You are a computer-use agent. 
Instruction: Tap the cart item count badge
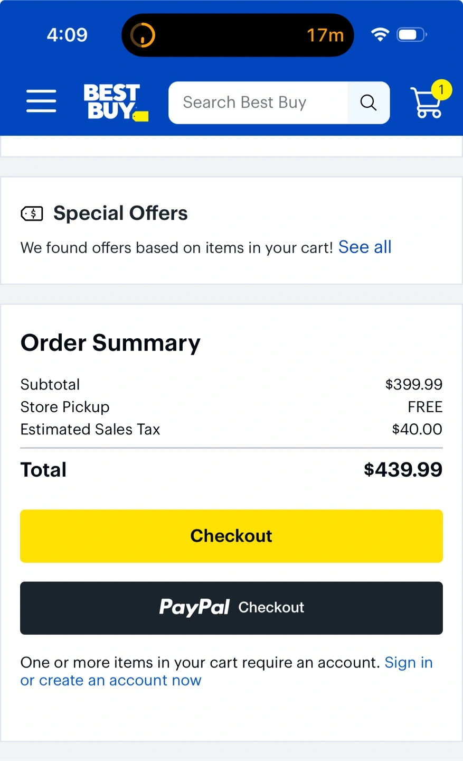click(x=441, y=90)
